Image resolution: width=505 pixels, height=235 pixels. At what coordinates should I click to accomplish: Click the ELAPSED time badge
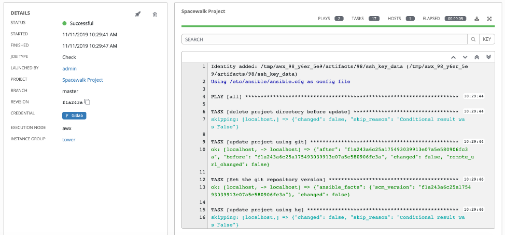(x=455, y=19)
